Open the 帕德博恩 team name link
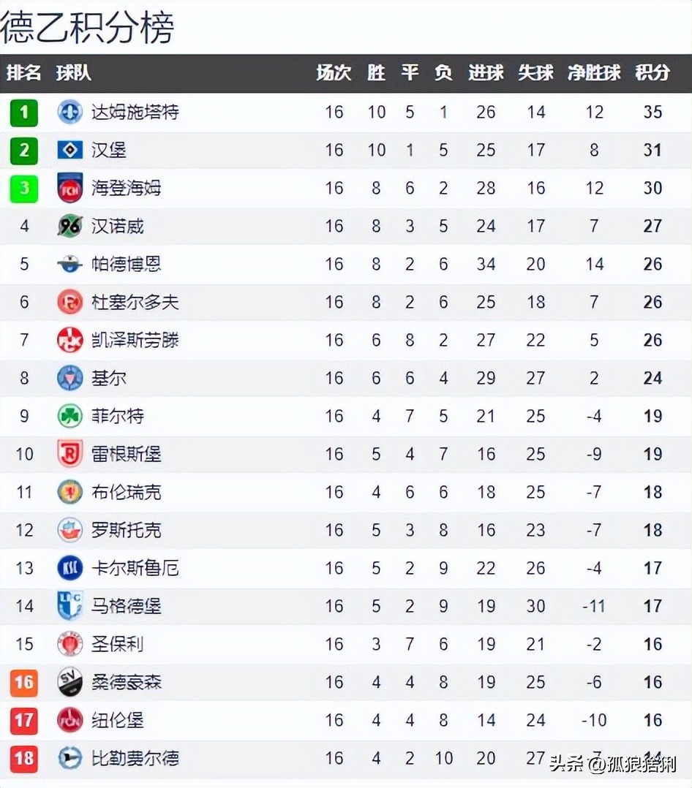The width and height of the screenshot is (692, 788). pos(127,264)
